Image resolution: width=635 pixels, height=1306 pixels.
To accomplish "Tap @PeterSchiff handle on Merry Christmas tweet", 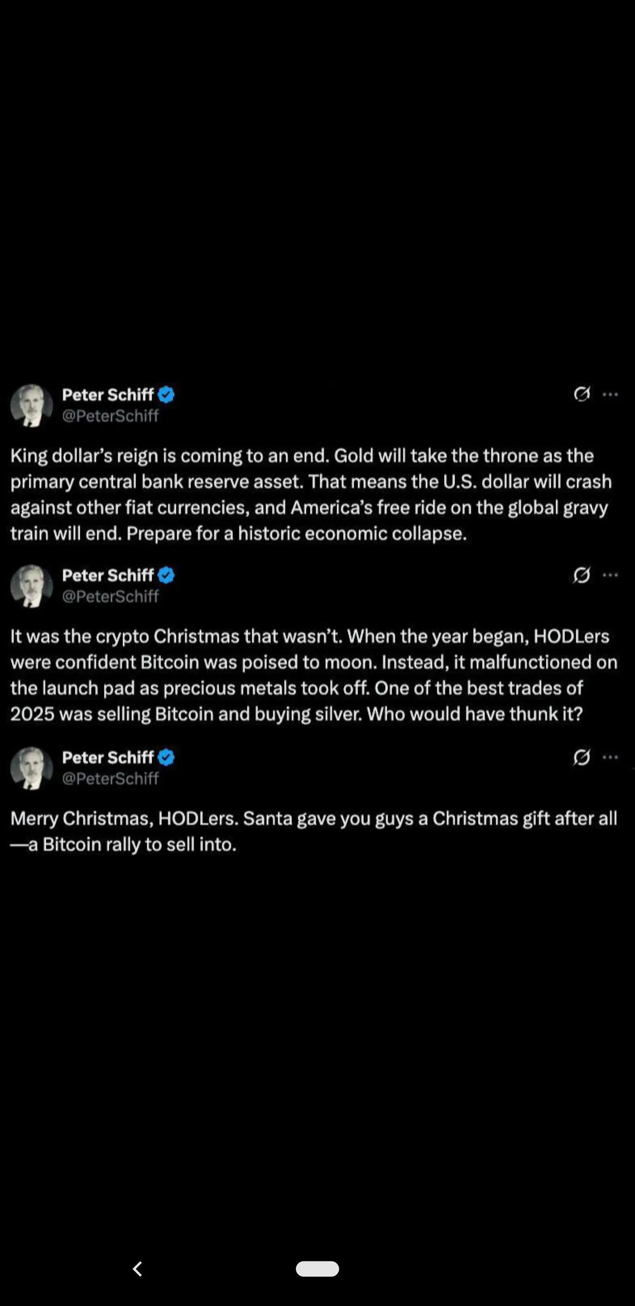I will pyautogui.click(x=111, y=779).
